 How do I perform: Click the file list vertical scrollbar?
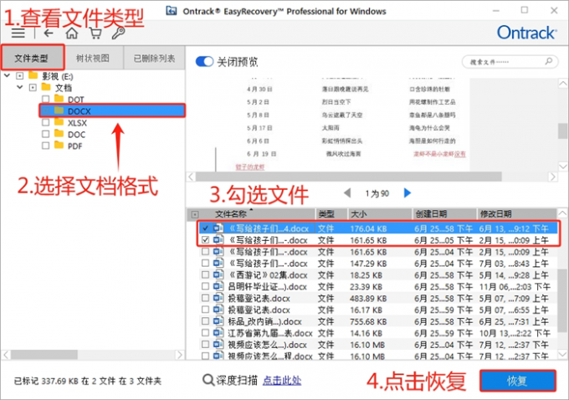pos(562,301)
